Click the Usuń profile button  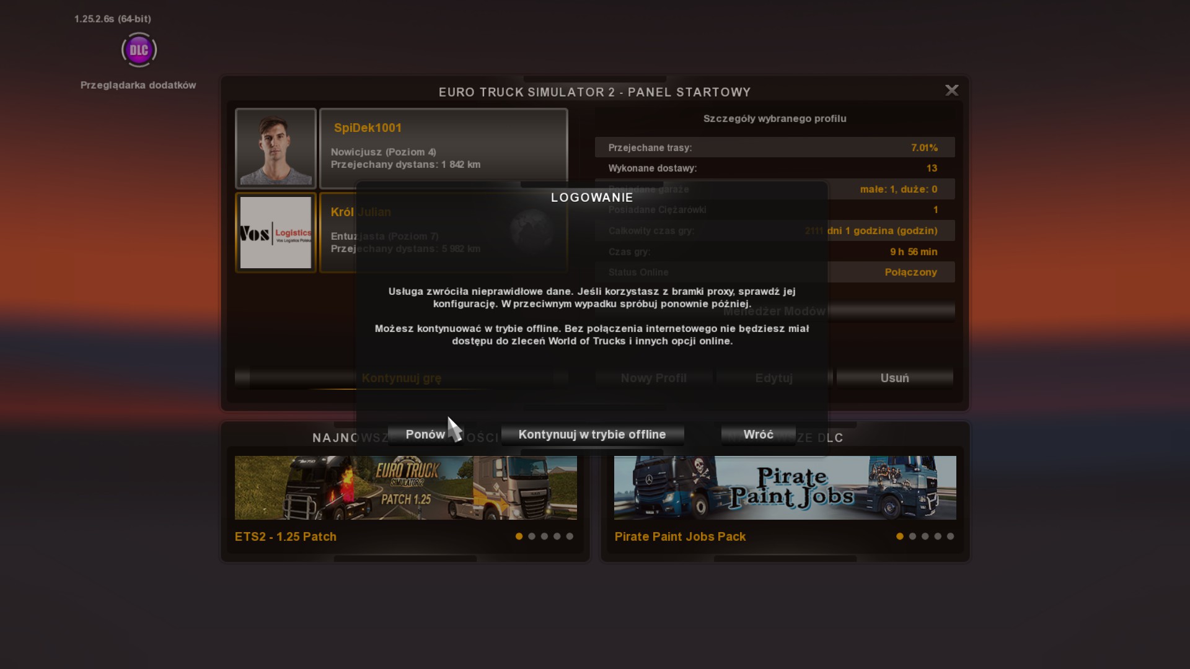[x=894, y=378]
